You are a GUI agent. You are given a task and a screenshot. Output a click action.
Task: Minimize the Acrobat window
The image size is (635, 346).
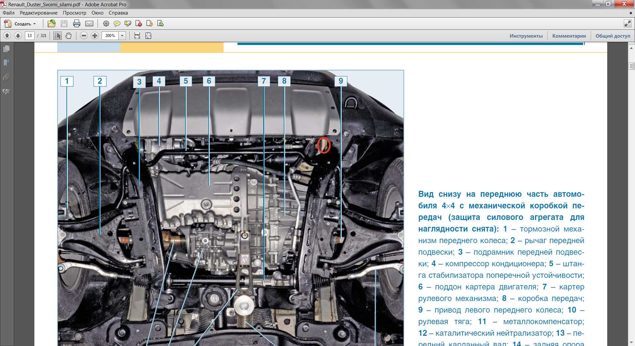pyautogui.click(x=598, y=4)
